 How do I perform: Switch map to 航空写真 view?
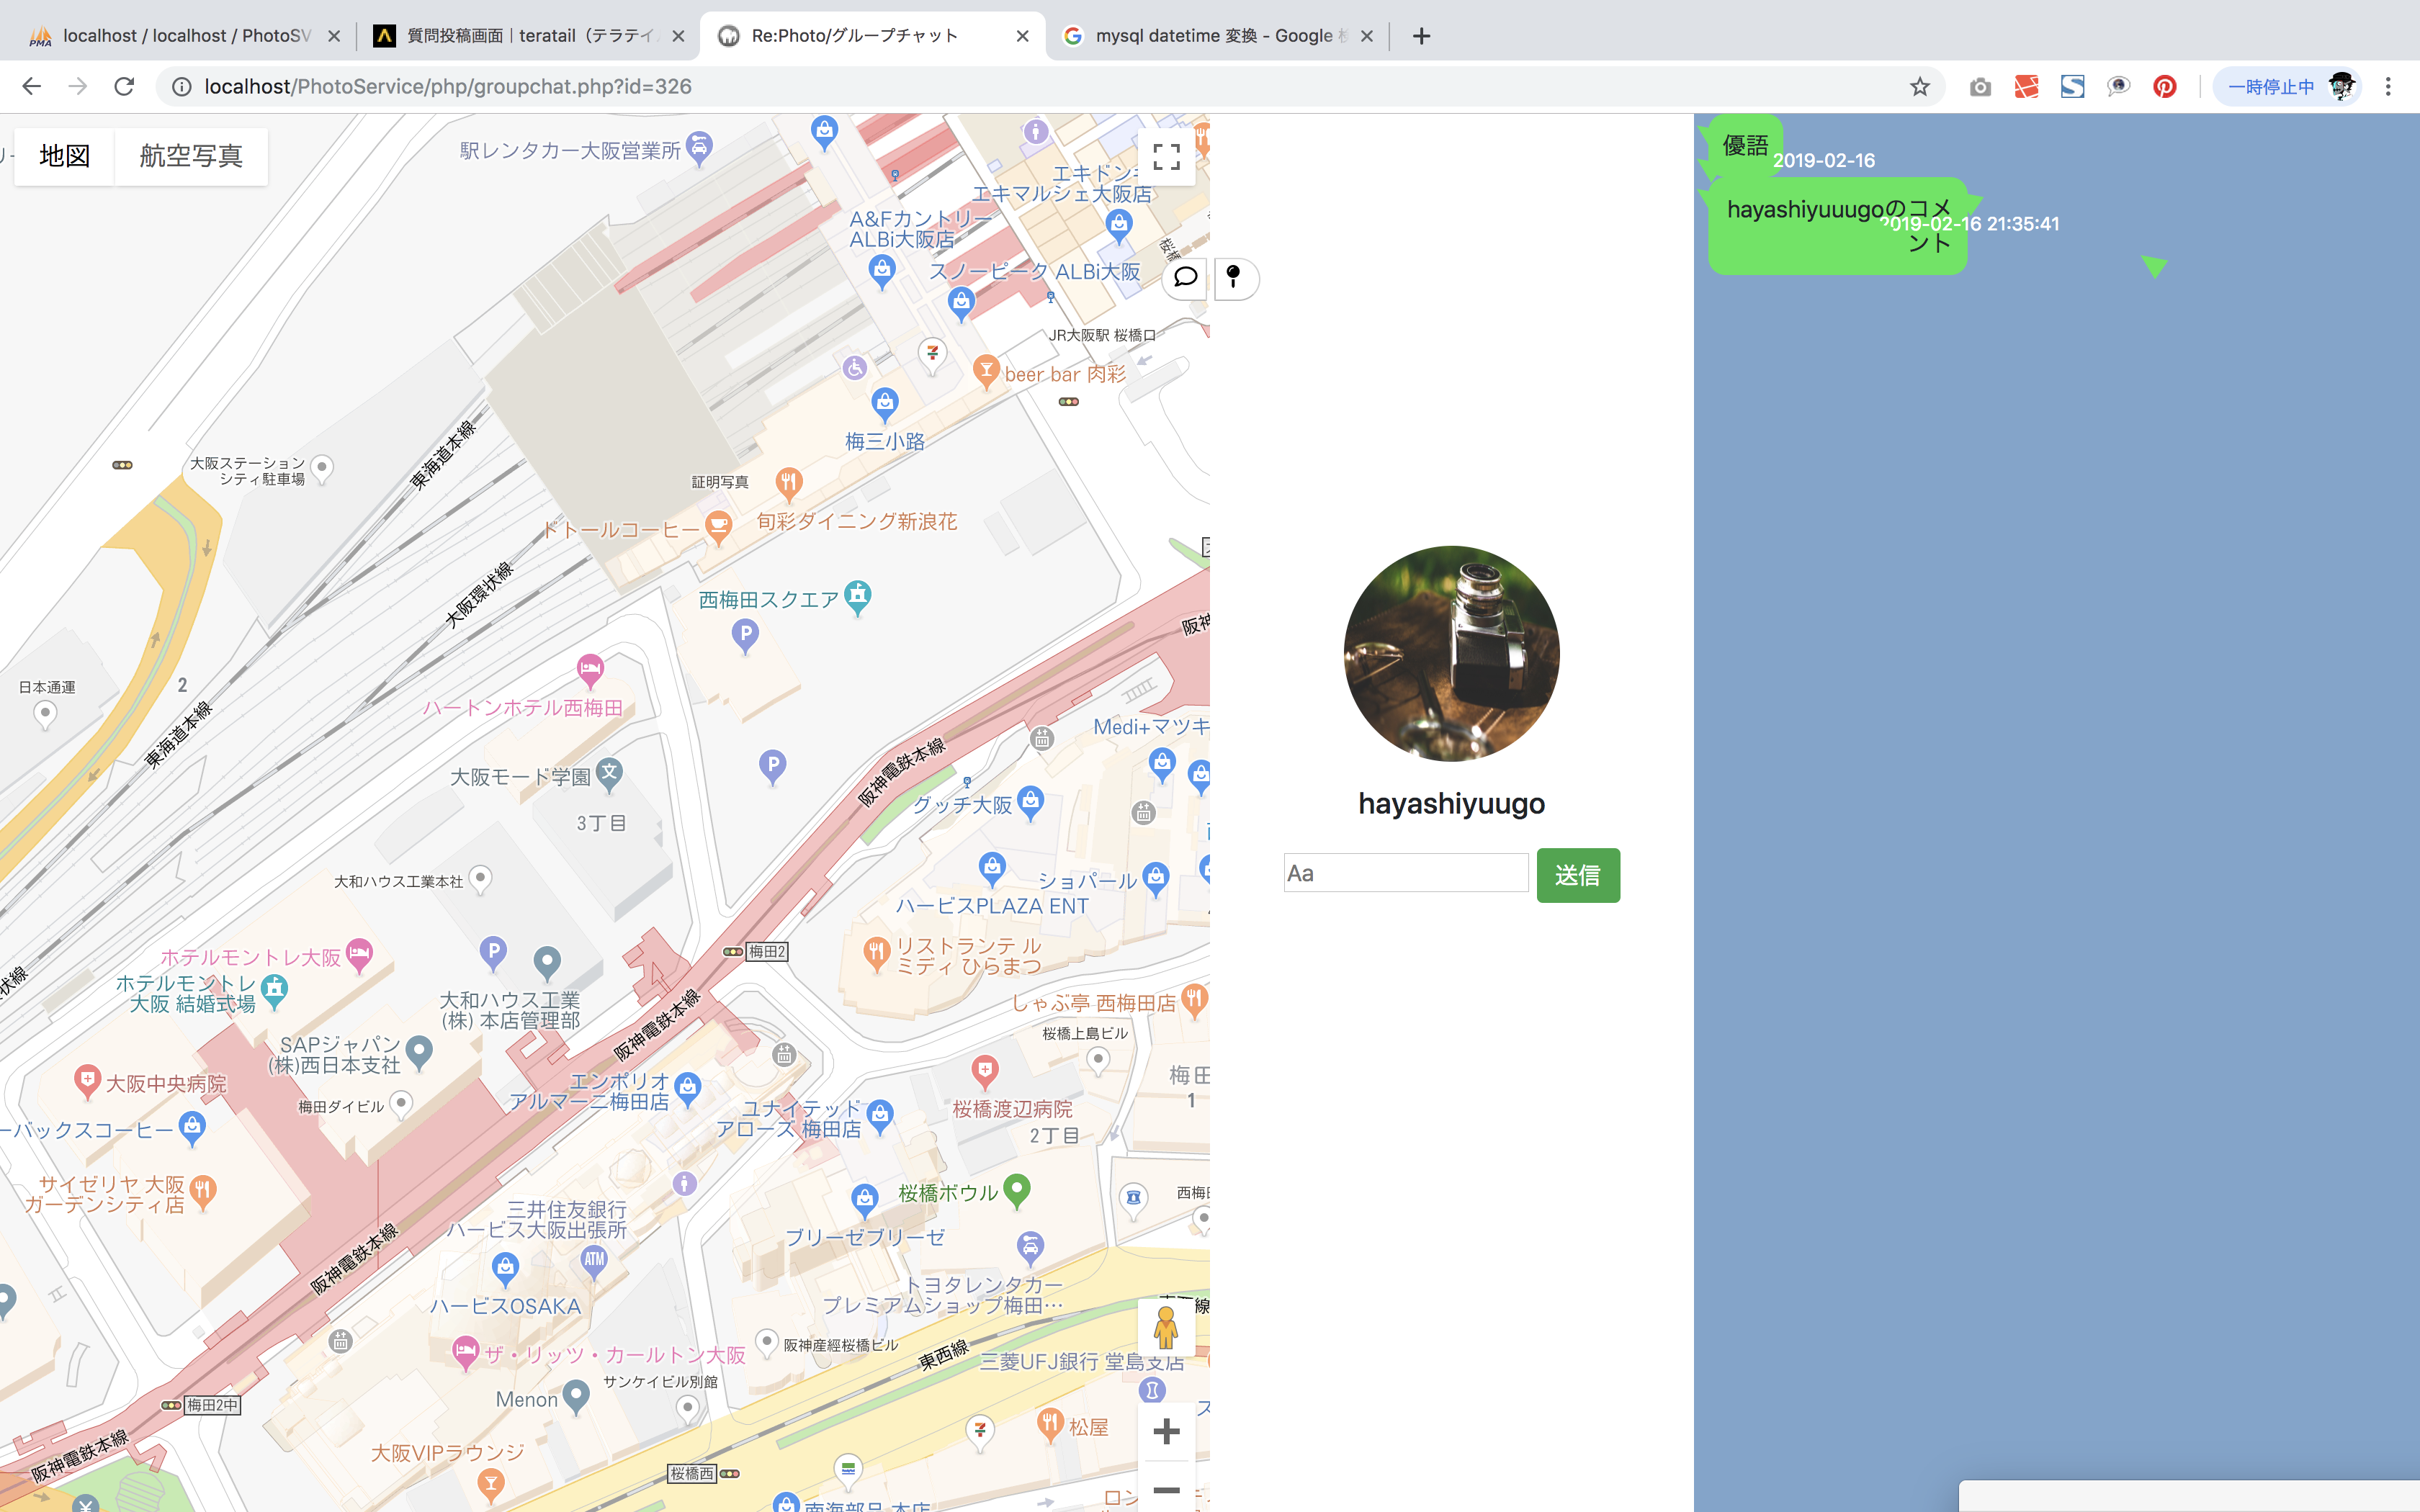click(x=191, y=156)
